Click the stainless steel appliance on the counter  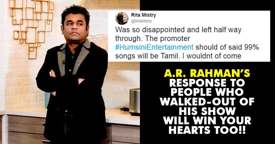(134, 102)
